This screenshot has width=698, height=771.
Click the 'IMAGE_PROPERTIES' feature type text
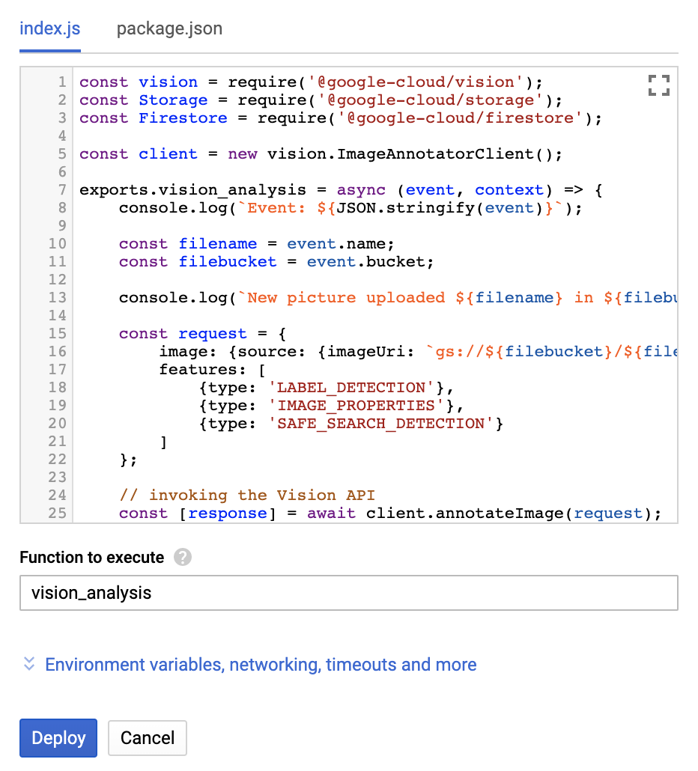pyautogui.click(x=356, y=406)
